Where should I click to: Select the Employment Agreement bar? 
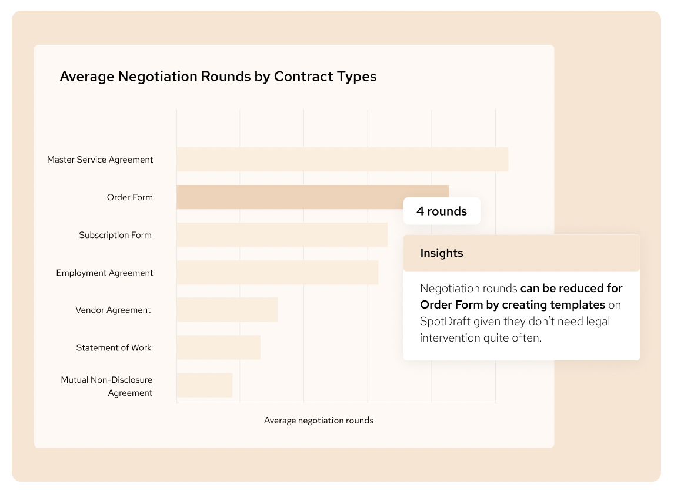(277, 273)
